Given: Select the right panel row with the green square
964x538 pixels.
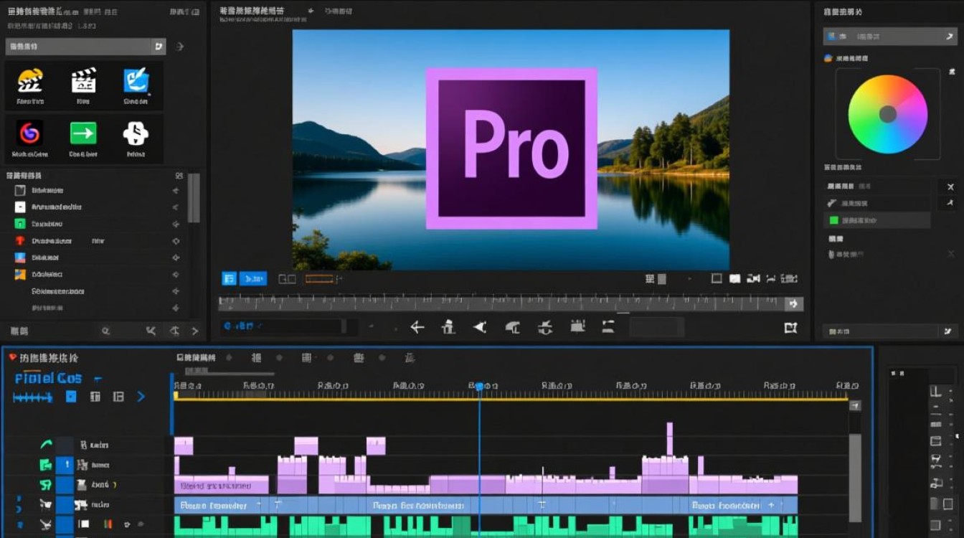Looking at the screenshot, I should point(876,220).
